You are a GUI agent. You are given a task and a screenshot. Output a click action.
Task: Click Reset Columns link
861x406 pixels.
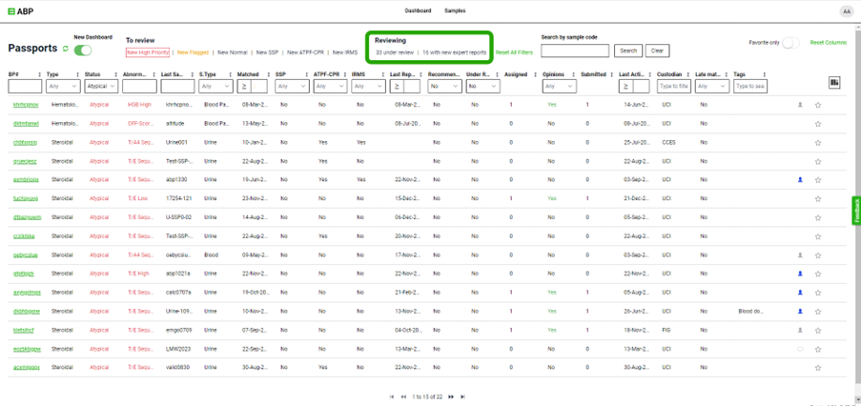pyautogui.click(x=828, y=42)
